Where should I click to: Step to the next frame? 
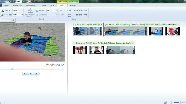tap(36, 74)
